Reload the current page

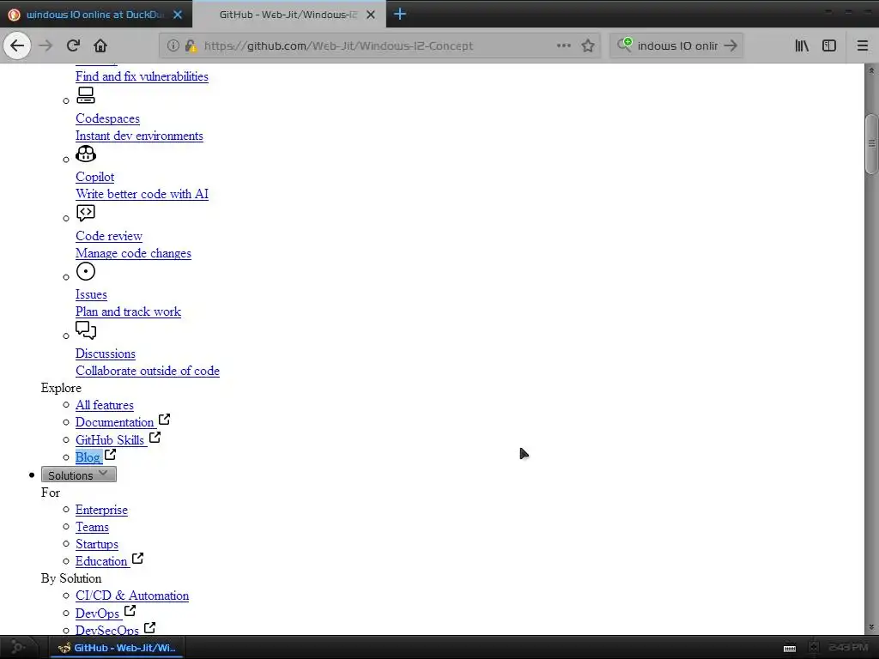click(x=73, y=45)
